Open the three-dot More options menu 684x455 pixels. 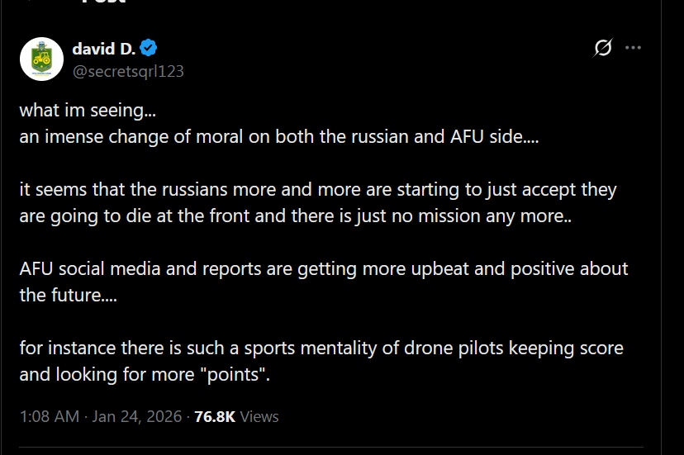click(634, 48)
